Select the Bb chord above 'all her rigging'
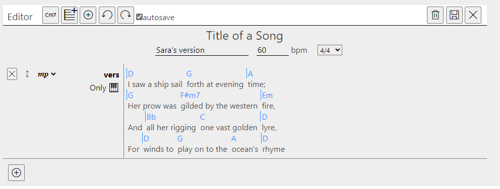The width and height of the screenshot is (500, 189). [151, 117]
